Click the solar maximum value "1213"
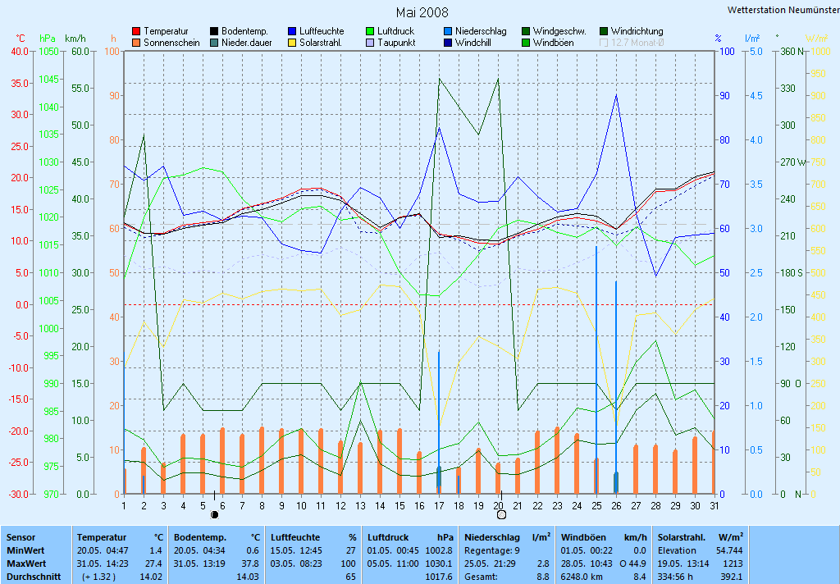840x584 pixels. (733, 563)
